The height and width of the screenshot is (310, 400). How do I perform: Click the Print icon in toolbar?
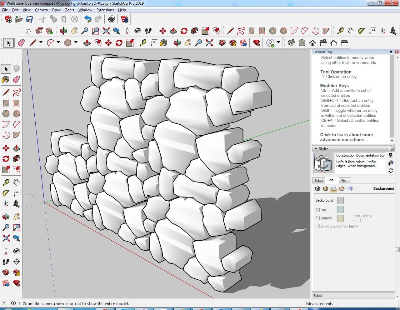pos(111,19)
